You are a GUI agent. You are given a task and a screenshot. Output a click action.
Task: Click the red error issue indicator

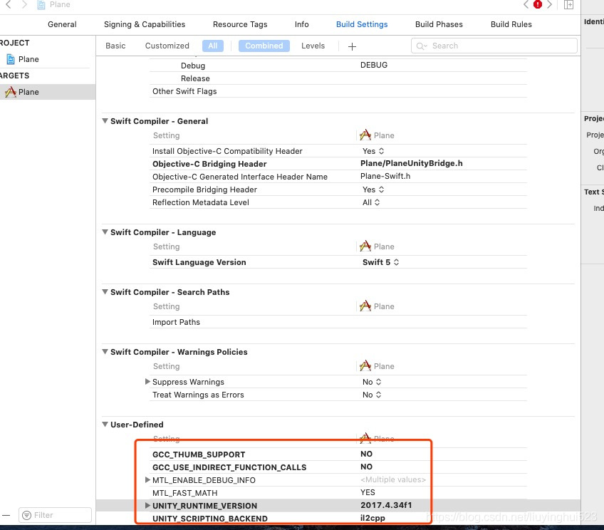pyautogui.click(x=537, y=4)
